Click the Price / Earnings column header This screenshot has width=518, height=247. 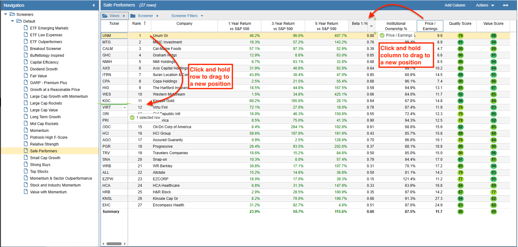(430, 26)
